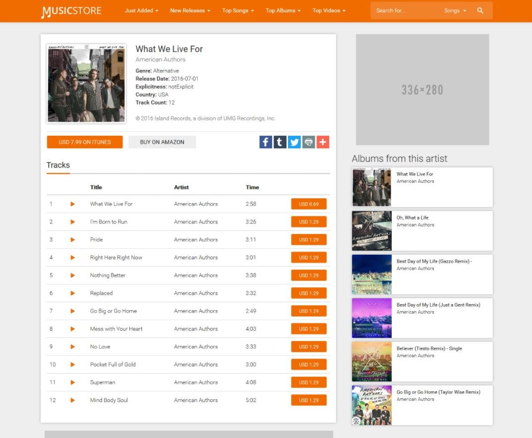
Task: Open the main album cover image
Action: point(86,83)
